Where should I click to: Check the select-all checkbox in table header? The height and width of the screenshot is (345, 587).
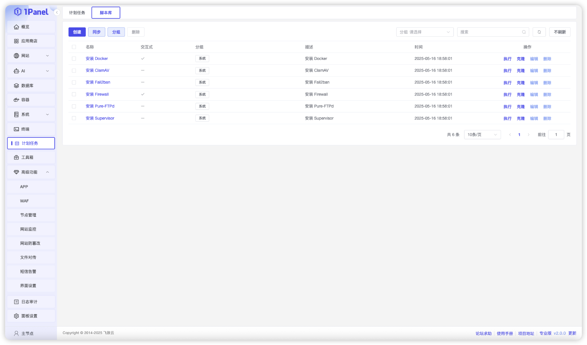click(73, 47)
